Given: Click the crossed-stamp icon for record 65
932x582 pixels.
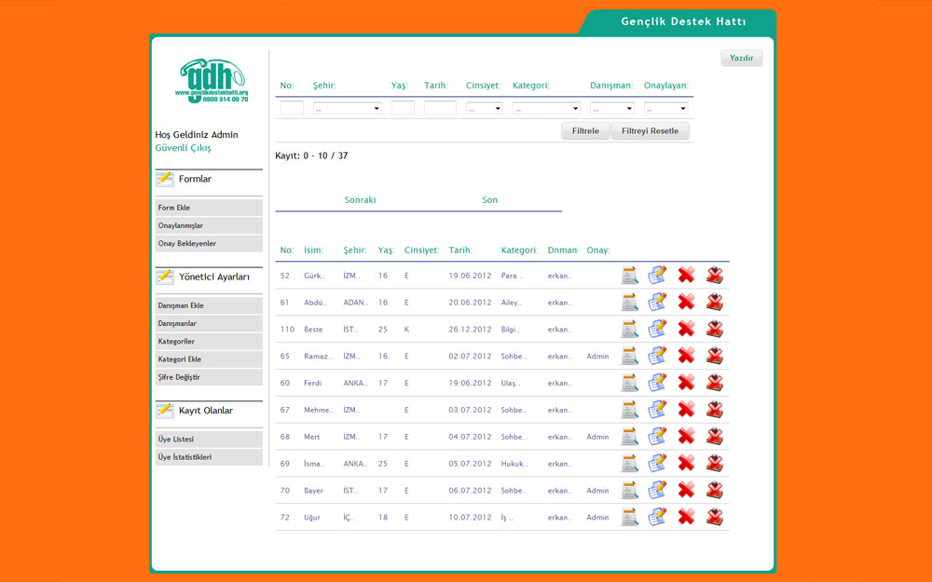Looking at the screenshot, I should 715,356.
